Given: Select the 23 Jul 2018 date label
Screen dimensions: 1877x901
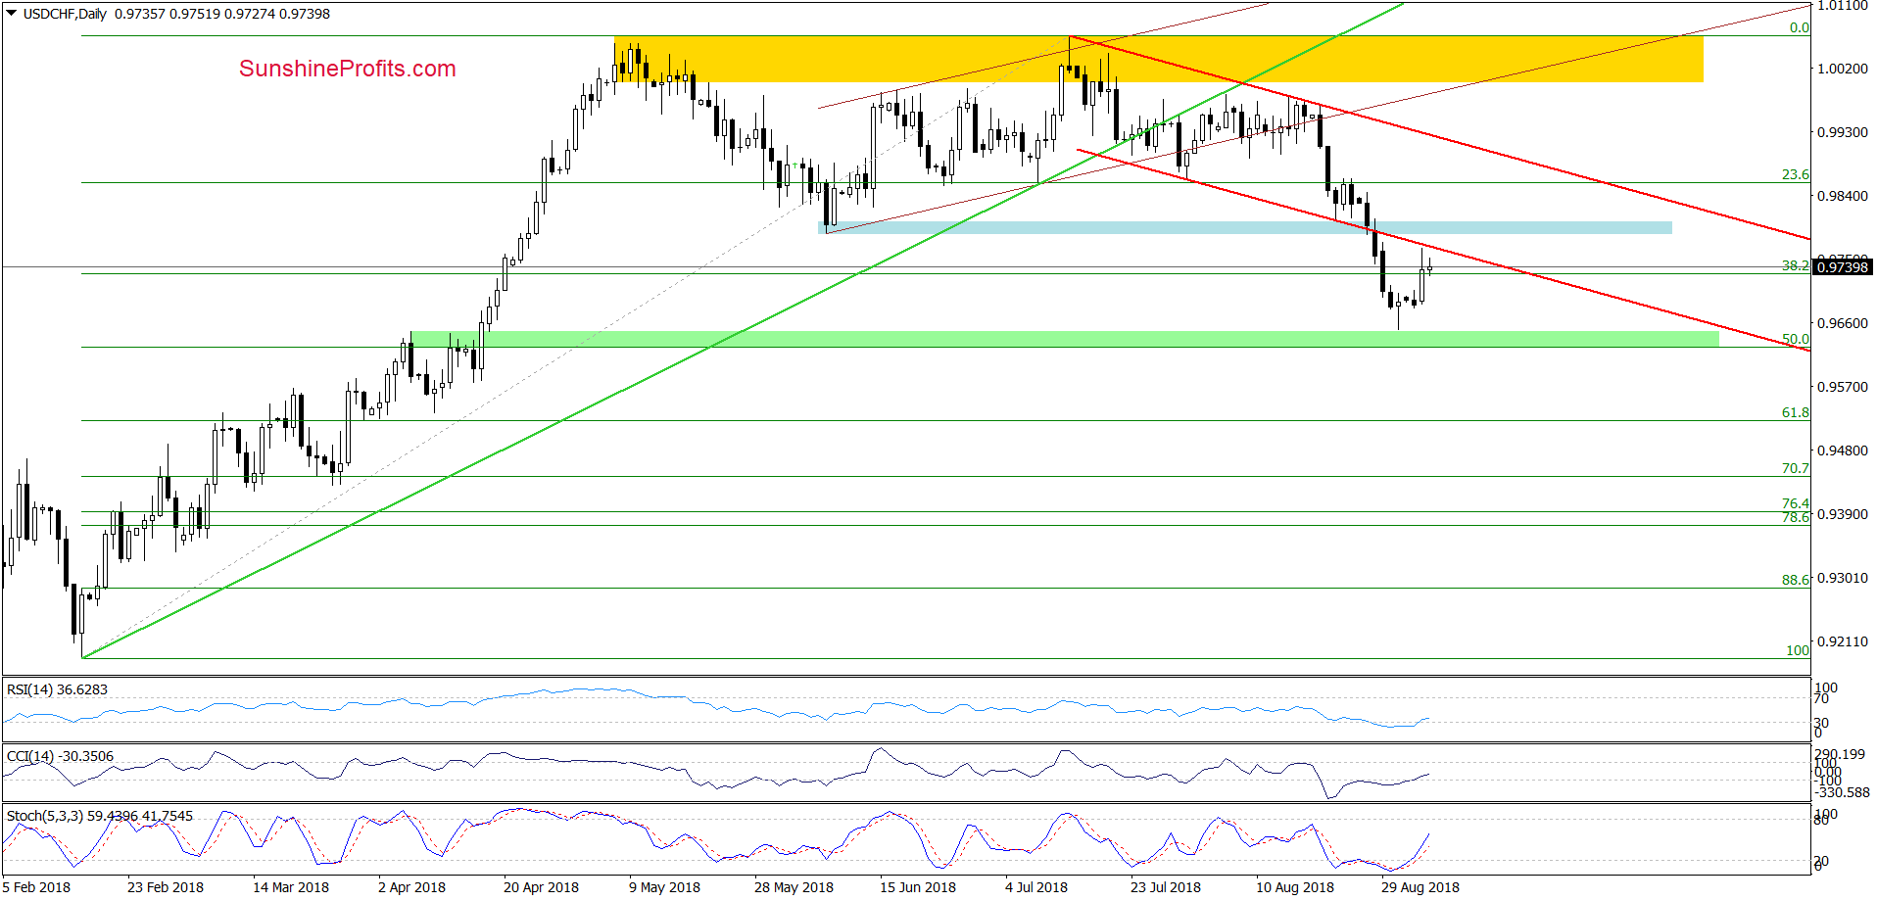Looking at the screenshot, I should click(1166, 887).
